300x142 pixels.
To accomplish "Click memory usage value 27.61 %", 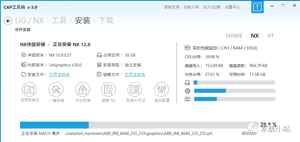I will coord(212,74).
